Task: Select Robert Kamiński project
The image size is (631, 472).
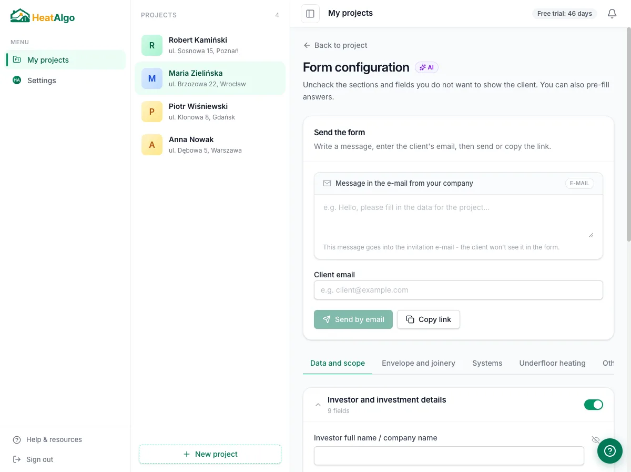Action: click(x=210, y=45)
